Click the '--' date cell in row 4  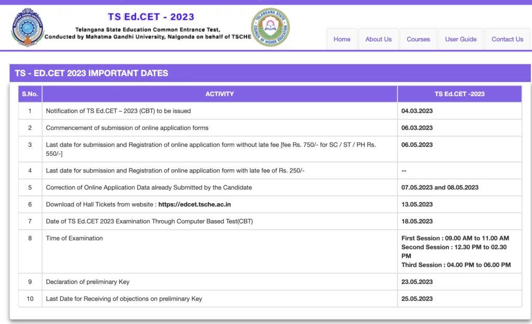coord(459,170)
